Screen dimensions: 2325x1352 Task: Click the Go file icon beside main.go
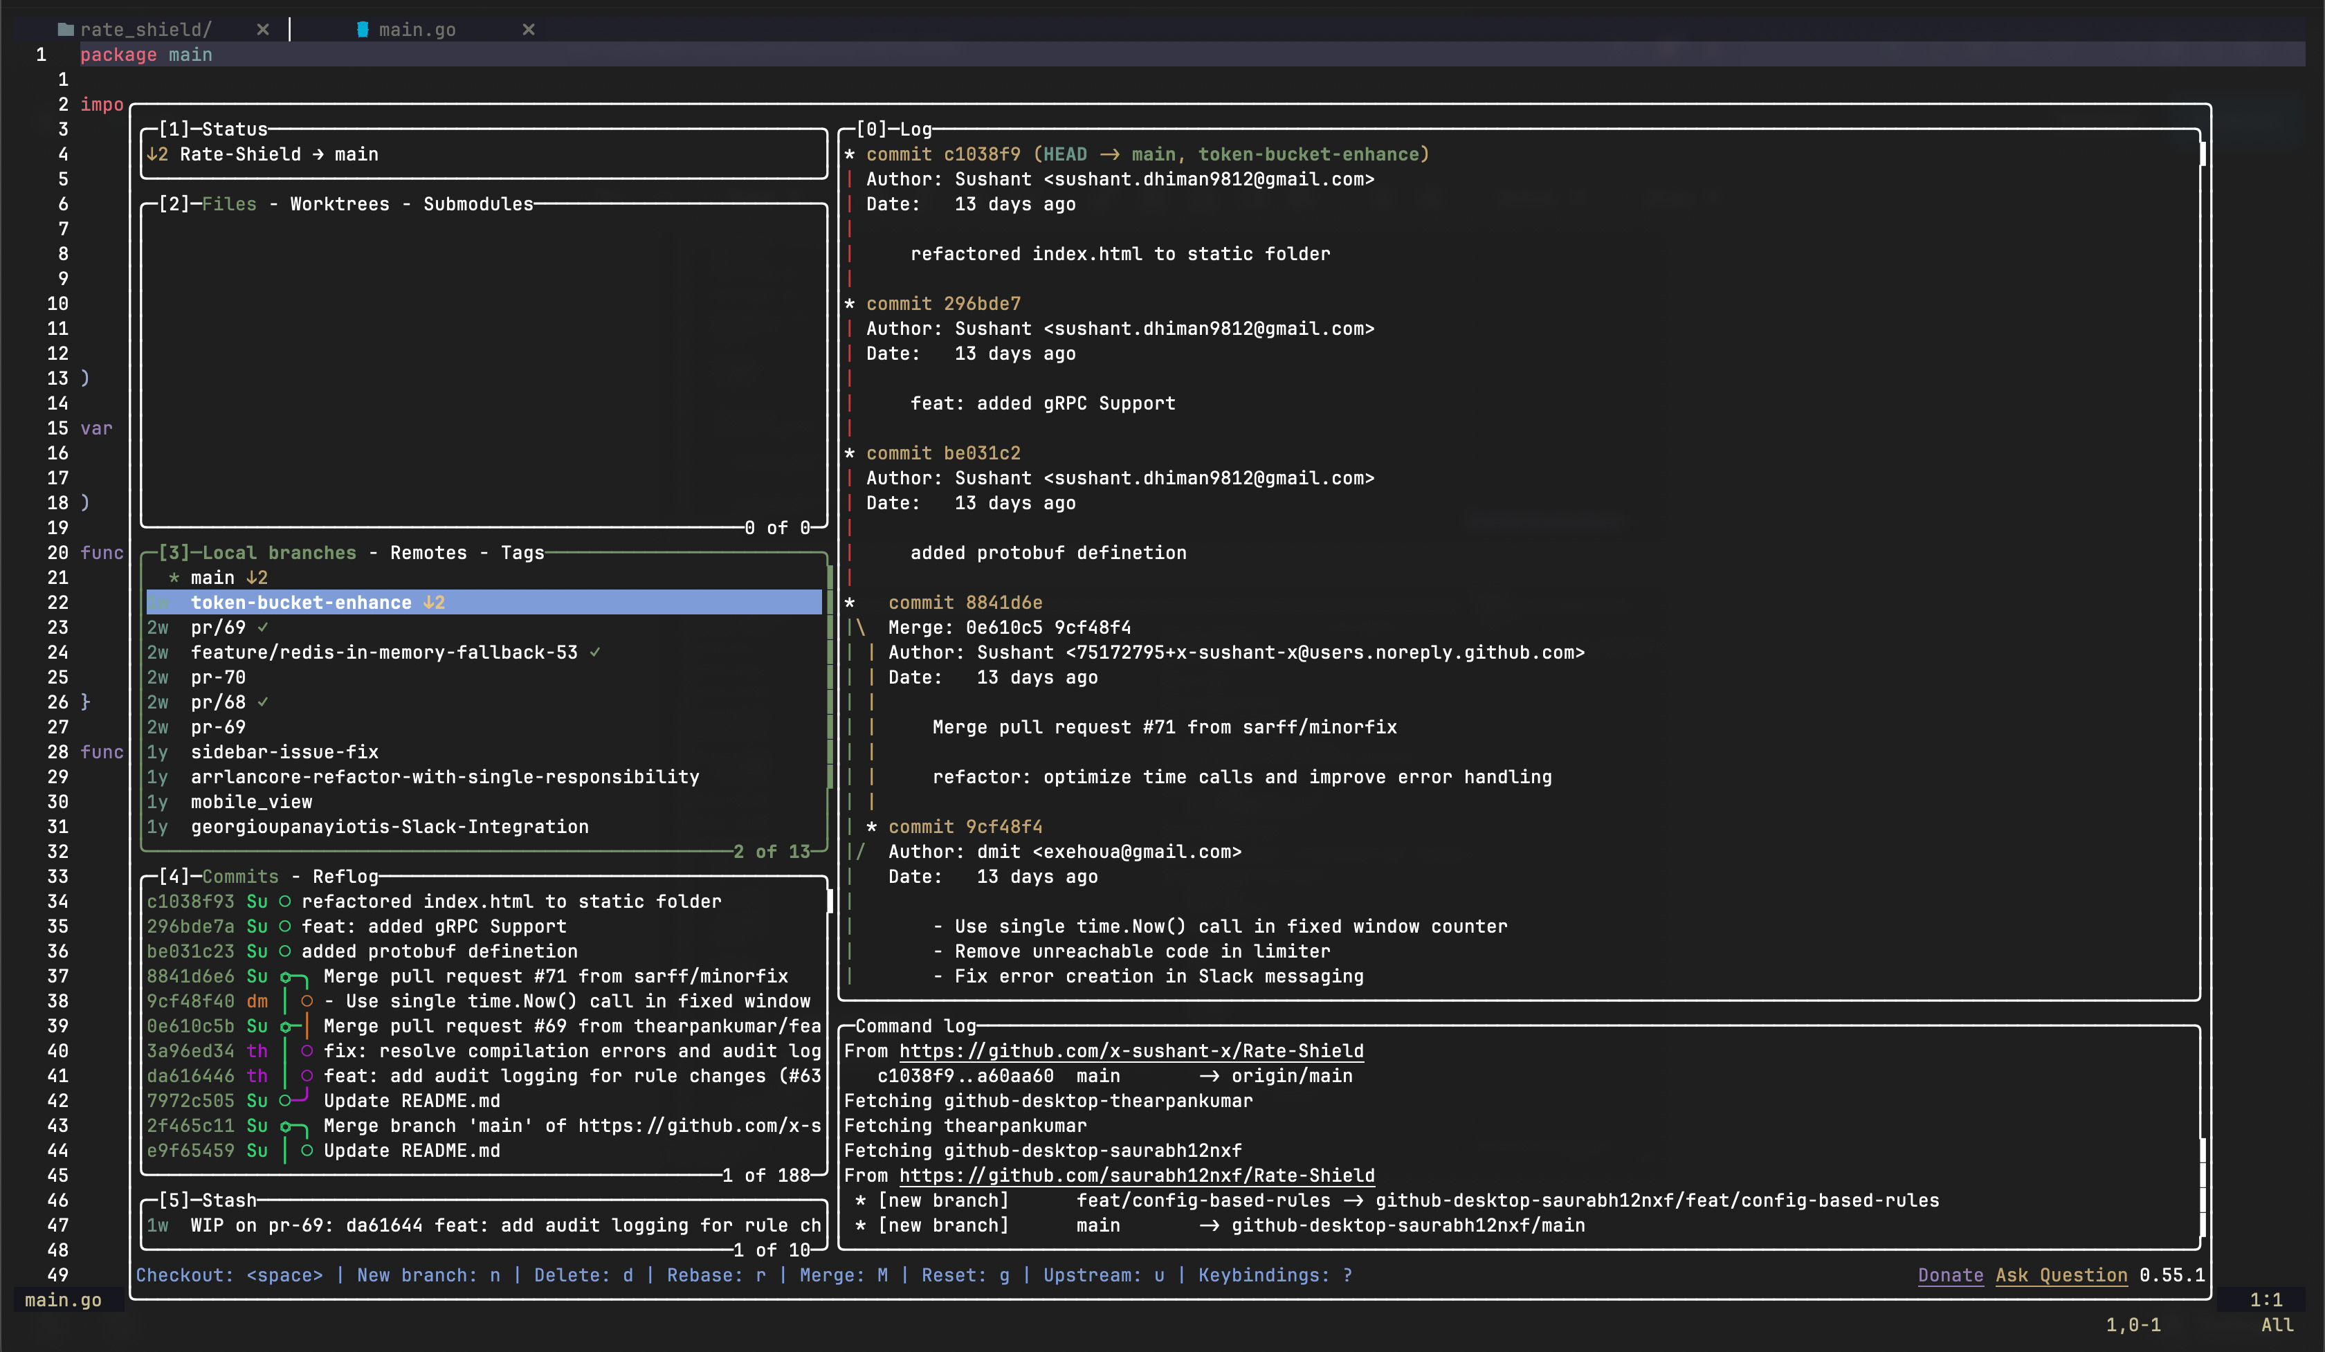click(363, 30)
